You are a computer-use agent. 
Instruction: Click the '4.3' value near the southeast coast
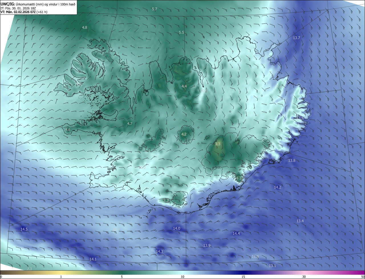click(x=238, y=178)
